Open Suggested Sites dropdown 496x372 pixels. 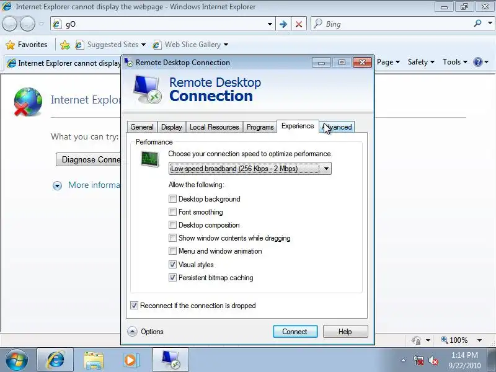[x=143, y=45]
